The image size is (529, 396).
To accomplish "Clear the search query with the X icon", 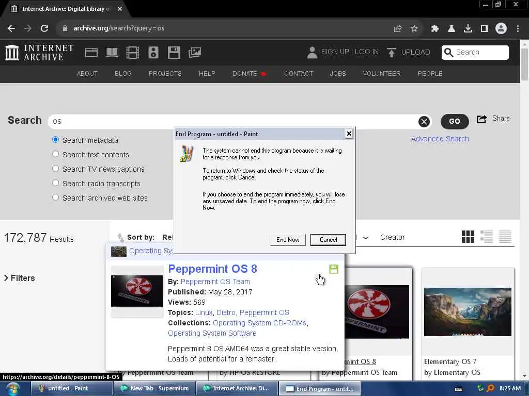I will tap(424, 122).
